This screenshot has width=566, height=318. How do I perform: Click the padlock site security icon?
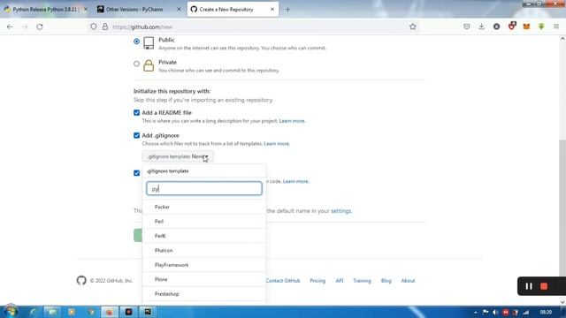[105, 26]
